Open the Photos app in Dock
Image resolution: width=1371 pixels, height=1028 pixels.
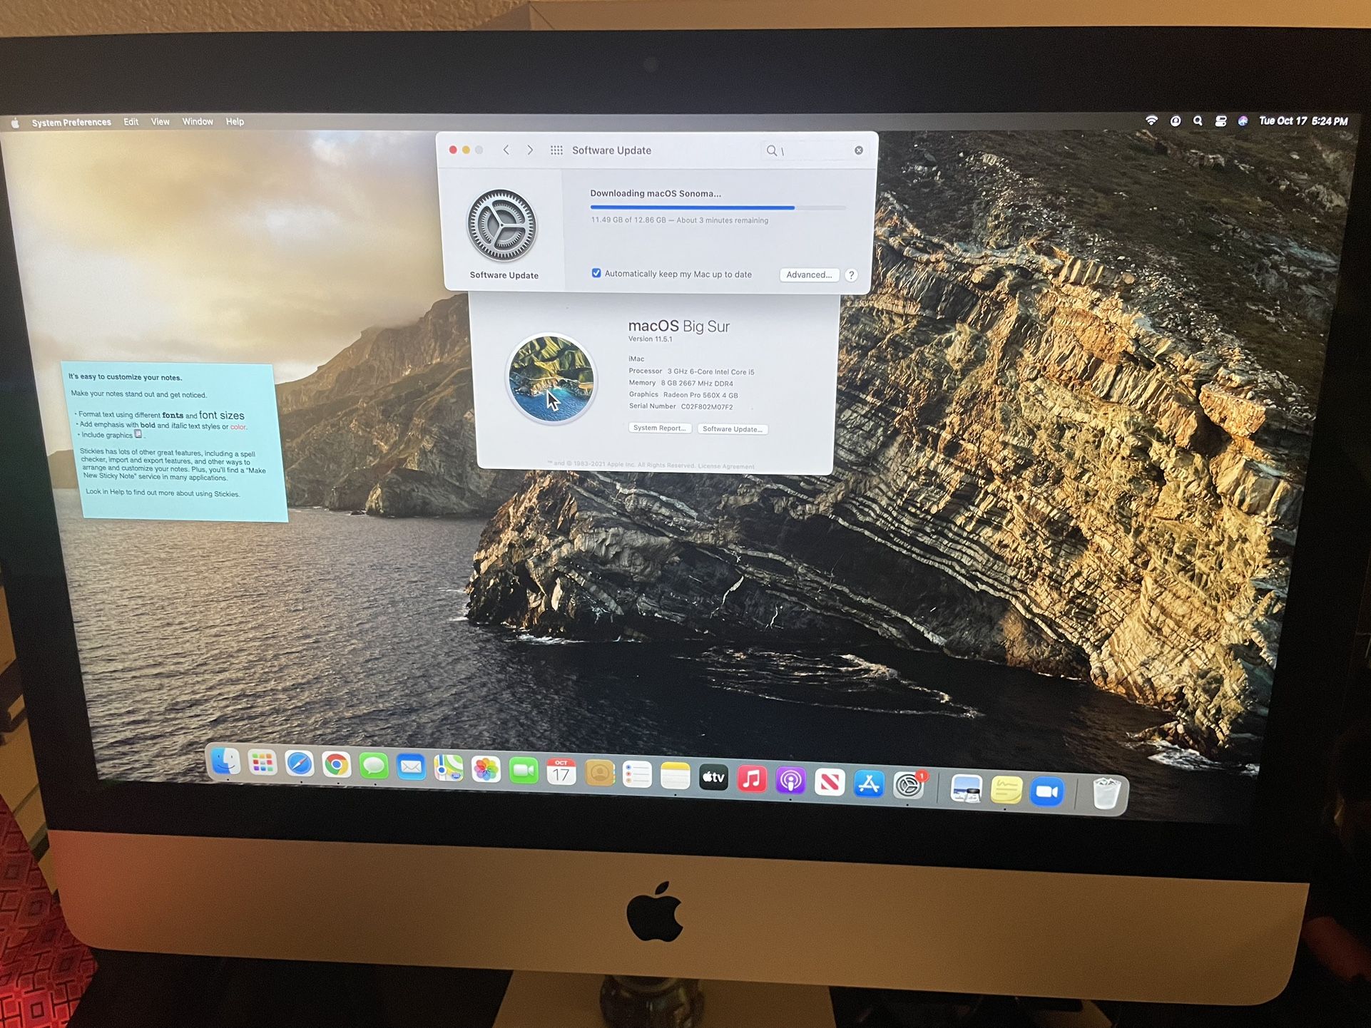click(486, 770)
